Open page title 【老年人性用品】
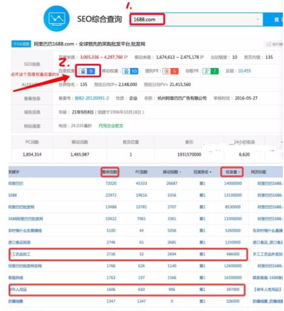This screenshot has width=284, height=311. 268,289
